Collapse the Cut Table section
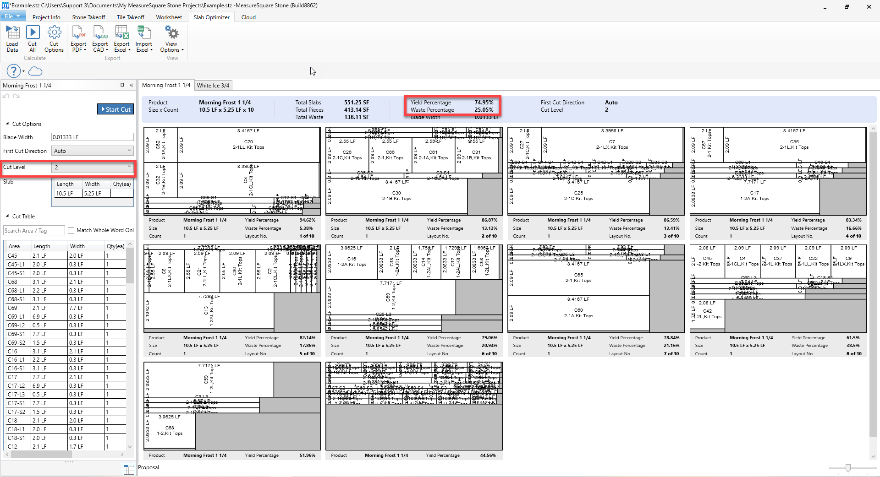Viewport: 880px width, 477px height. click(x=7, y=217)
